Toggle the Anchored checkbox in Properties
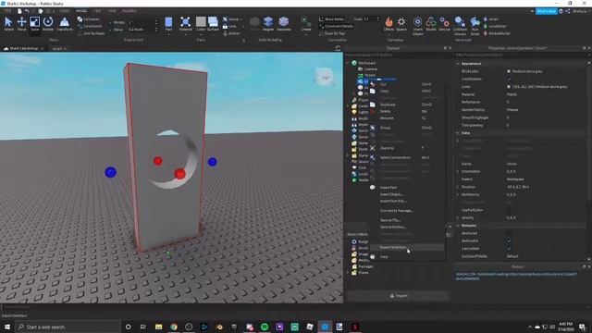Screen dimensions: 592x333 point(509,233)
